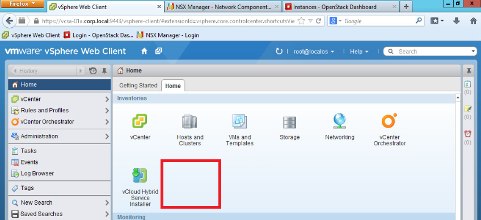Switch to NSX Manager browser tab
Image resolution: width=481 pixels, height=220 pixels.
[223, 7]
